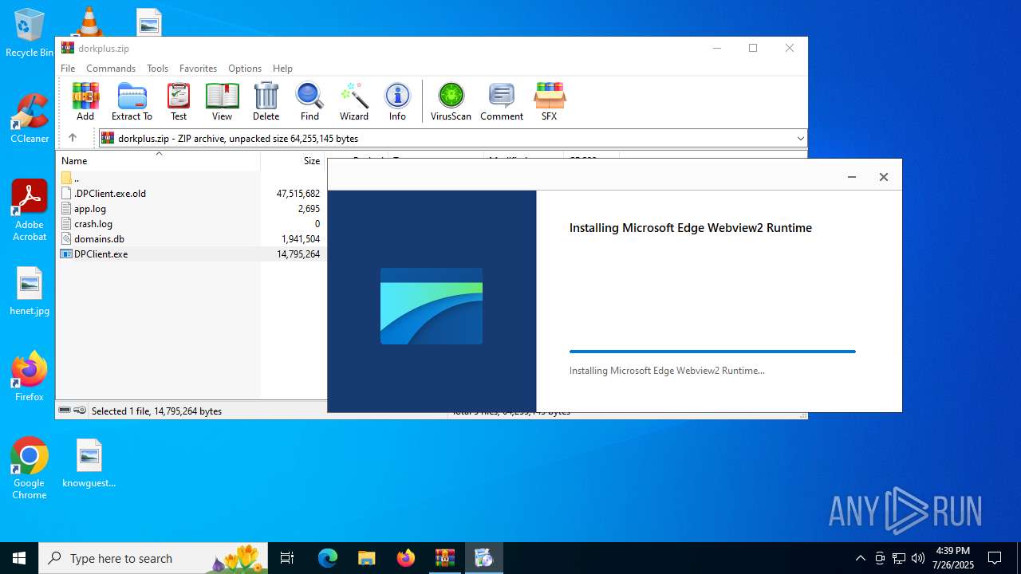Open the Help menu
Image resolution: width=1021 pixels, height=574 pixels.
[x=282, y=69]
